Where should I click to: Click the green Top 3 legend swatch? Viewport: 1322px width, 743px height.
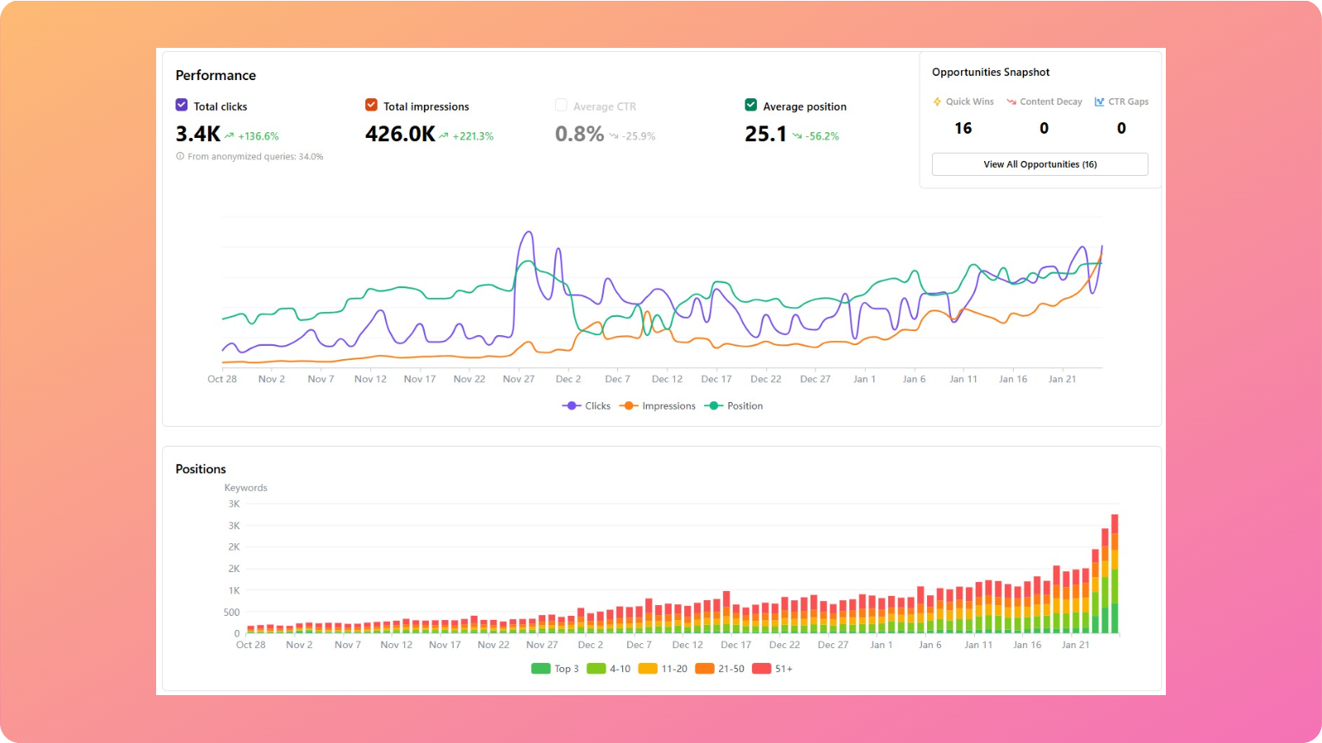tap(541, 668)
